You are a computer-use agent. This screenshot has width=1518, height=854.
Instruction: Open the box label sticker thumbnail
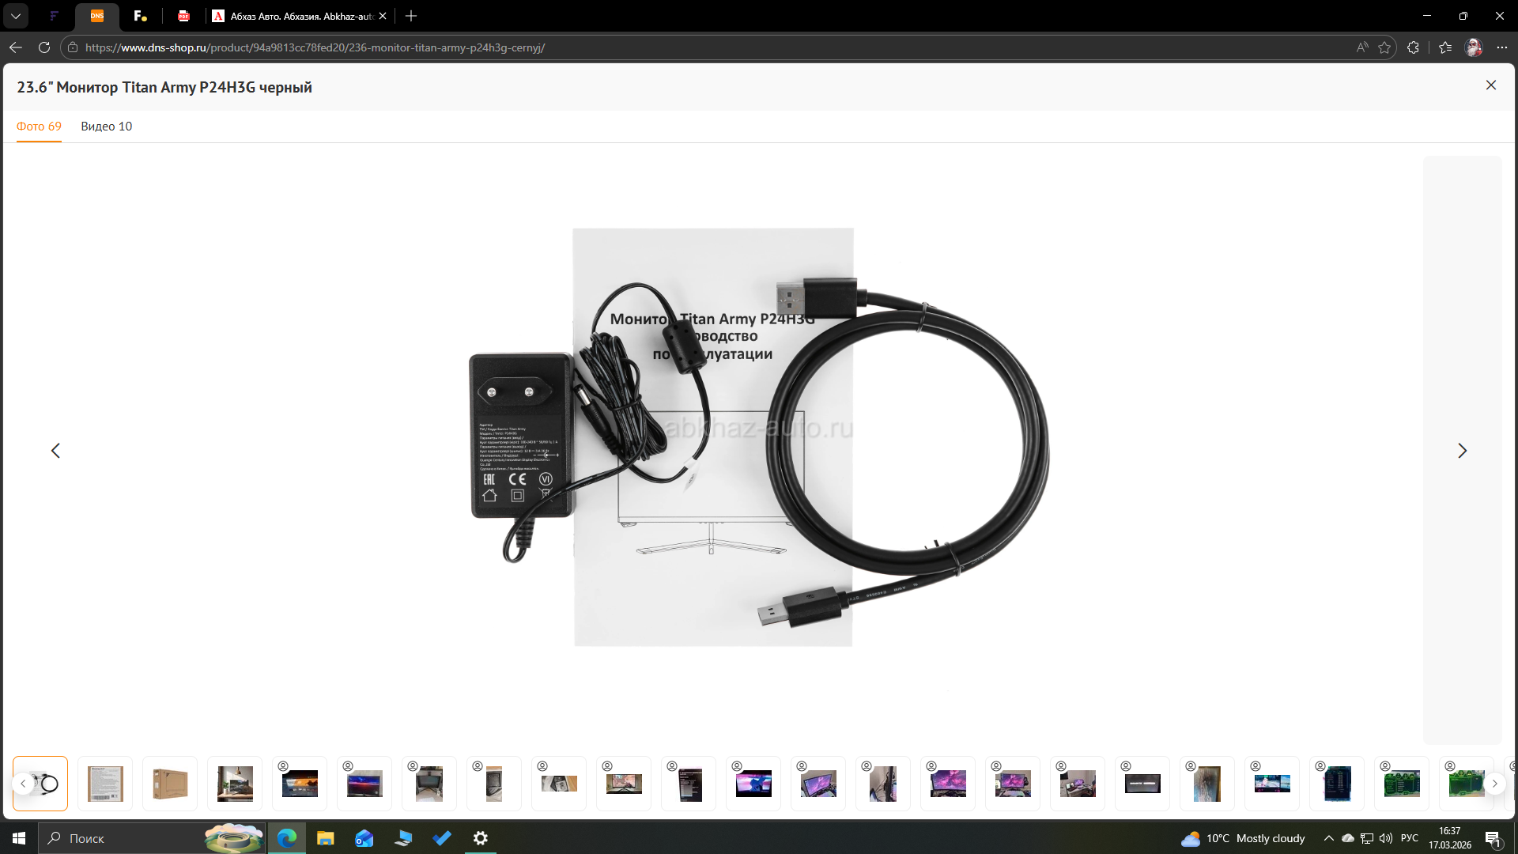point(105,784)
